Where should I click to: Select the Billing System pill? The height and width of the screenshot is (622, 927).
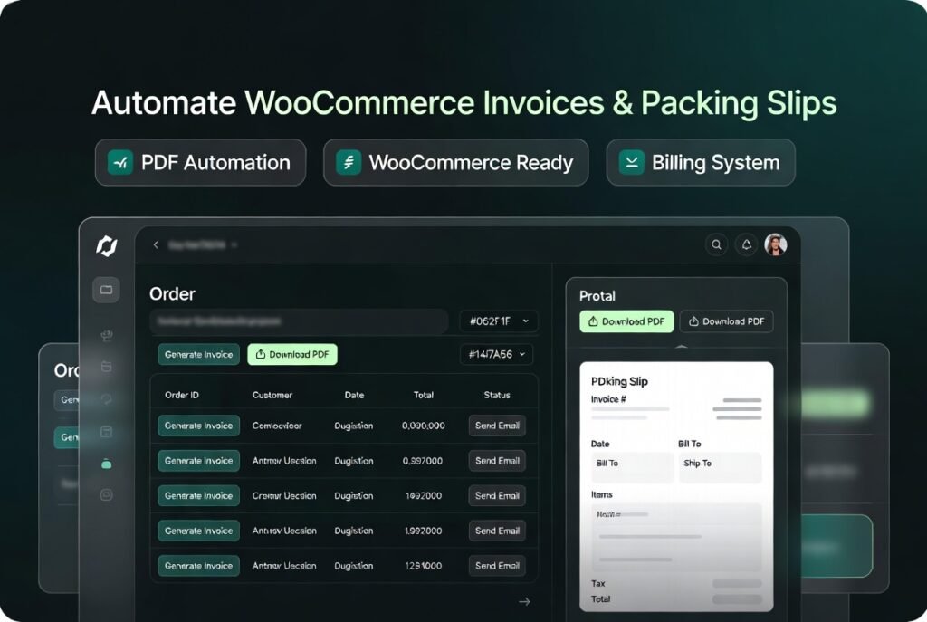point(701,163)
